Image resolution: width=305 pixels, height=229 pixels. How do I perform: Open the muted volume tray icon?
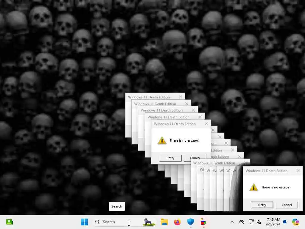tap(259, 222)
